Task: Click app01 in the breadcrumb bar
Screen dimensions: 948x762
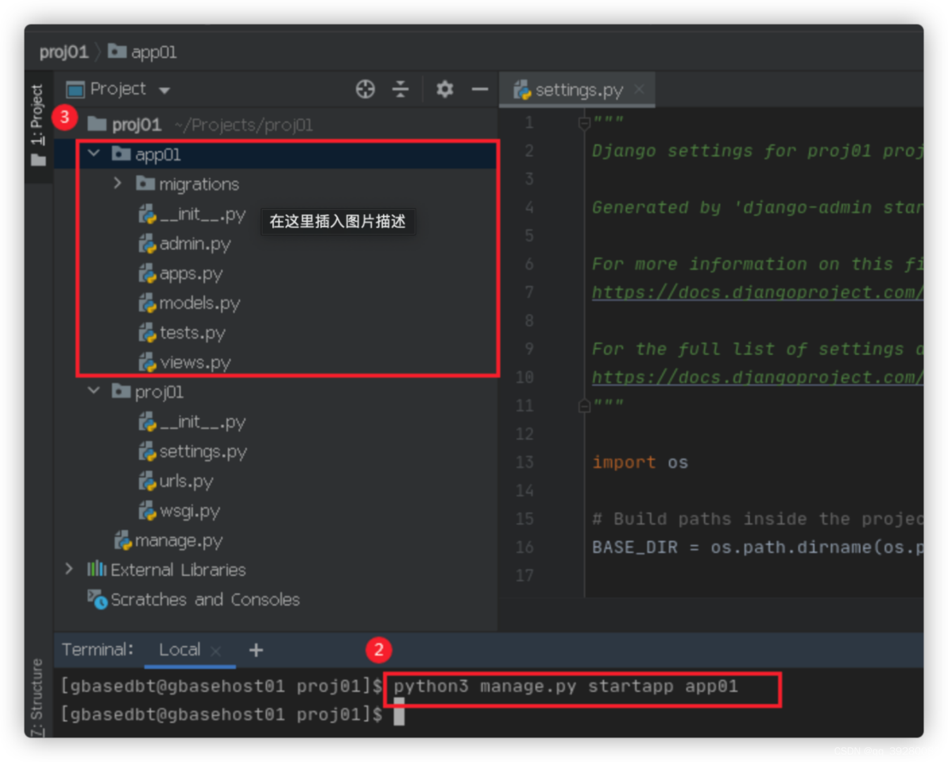Action: tap(154, 52)
